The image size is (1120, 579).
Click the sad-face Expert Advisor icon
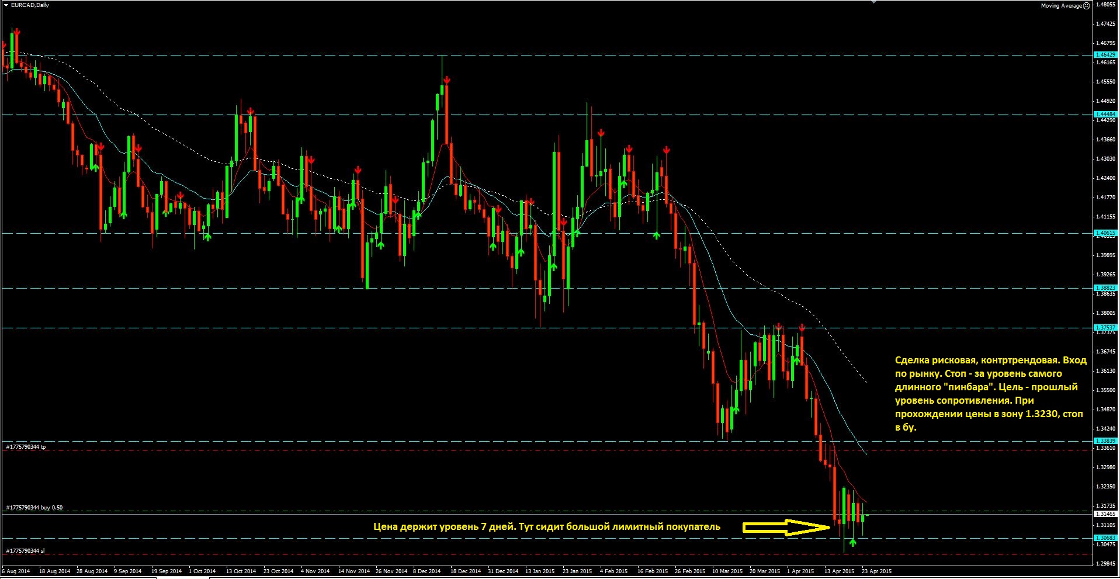click(x=1086, y=5)
